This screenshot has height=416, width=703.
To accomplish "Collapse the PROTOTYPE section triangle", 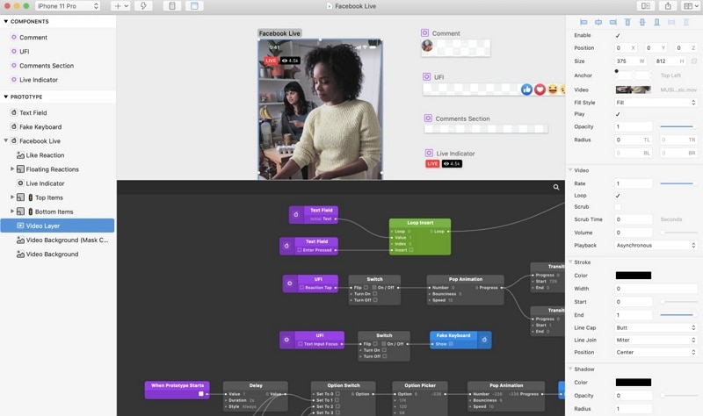I will click(x=6, y=97).
